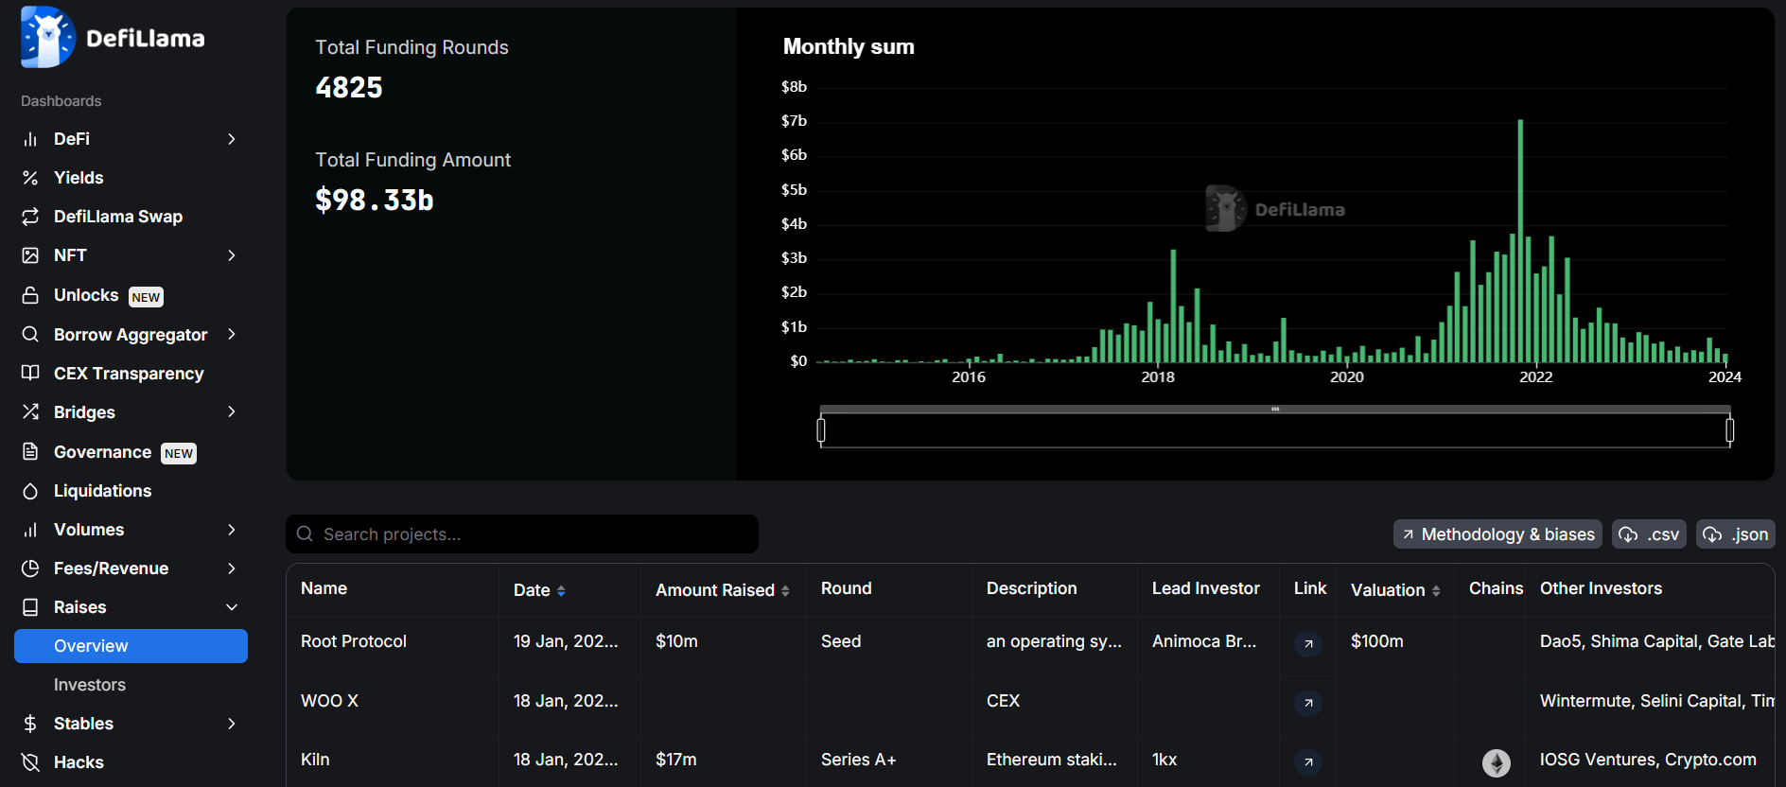Open the Kiln external link icon

pos(1307,761)
